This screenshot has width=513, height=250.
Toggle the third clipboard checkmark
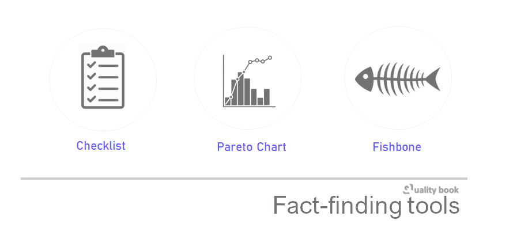[x=90, y=88]
